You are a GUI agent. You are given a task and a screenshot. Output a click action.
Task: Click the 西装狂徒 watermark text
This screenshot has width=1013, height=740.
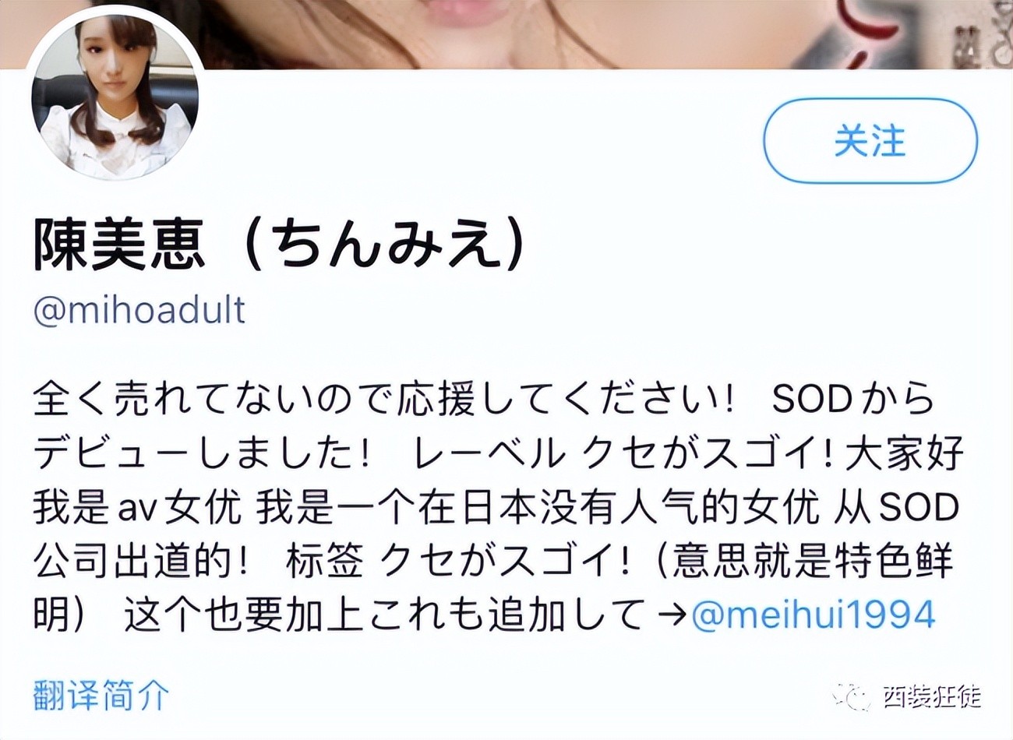point(932,696)
